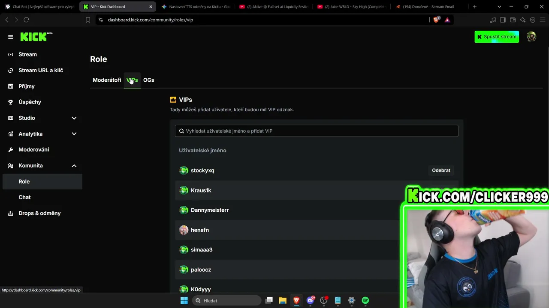Focus the VIP username search field
The width and height of the screenshot is (549, 308).
(x=317, y=131)
